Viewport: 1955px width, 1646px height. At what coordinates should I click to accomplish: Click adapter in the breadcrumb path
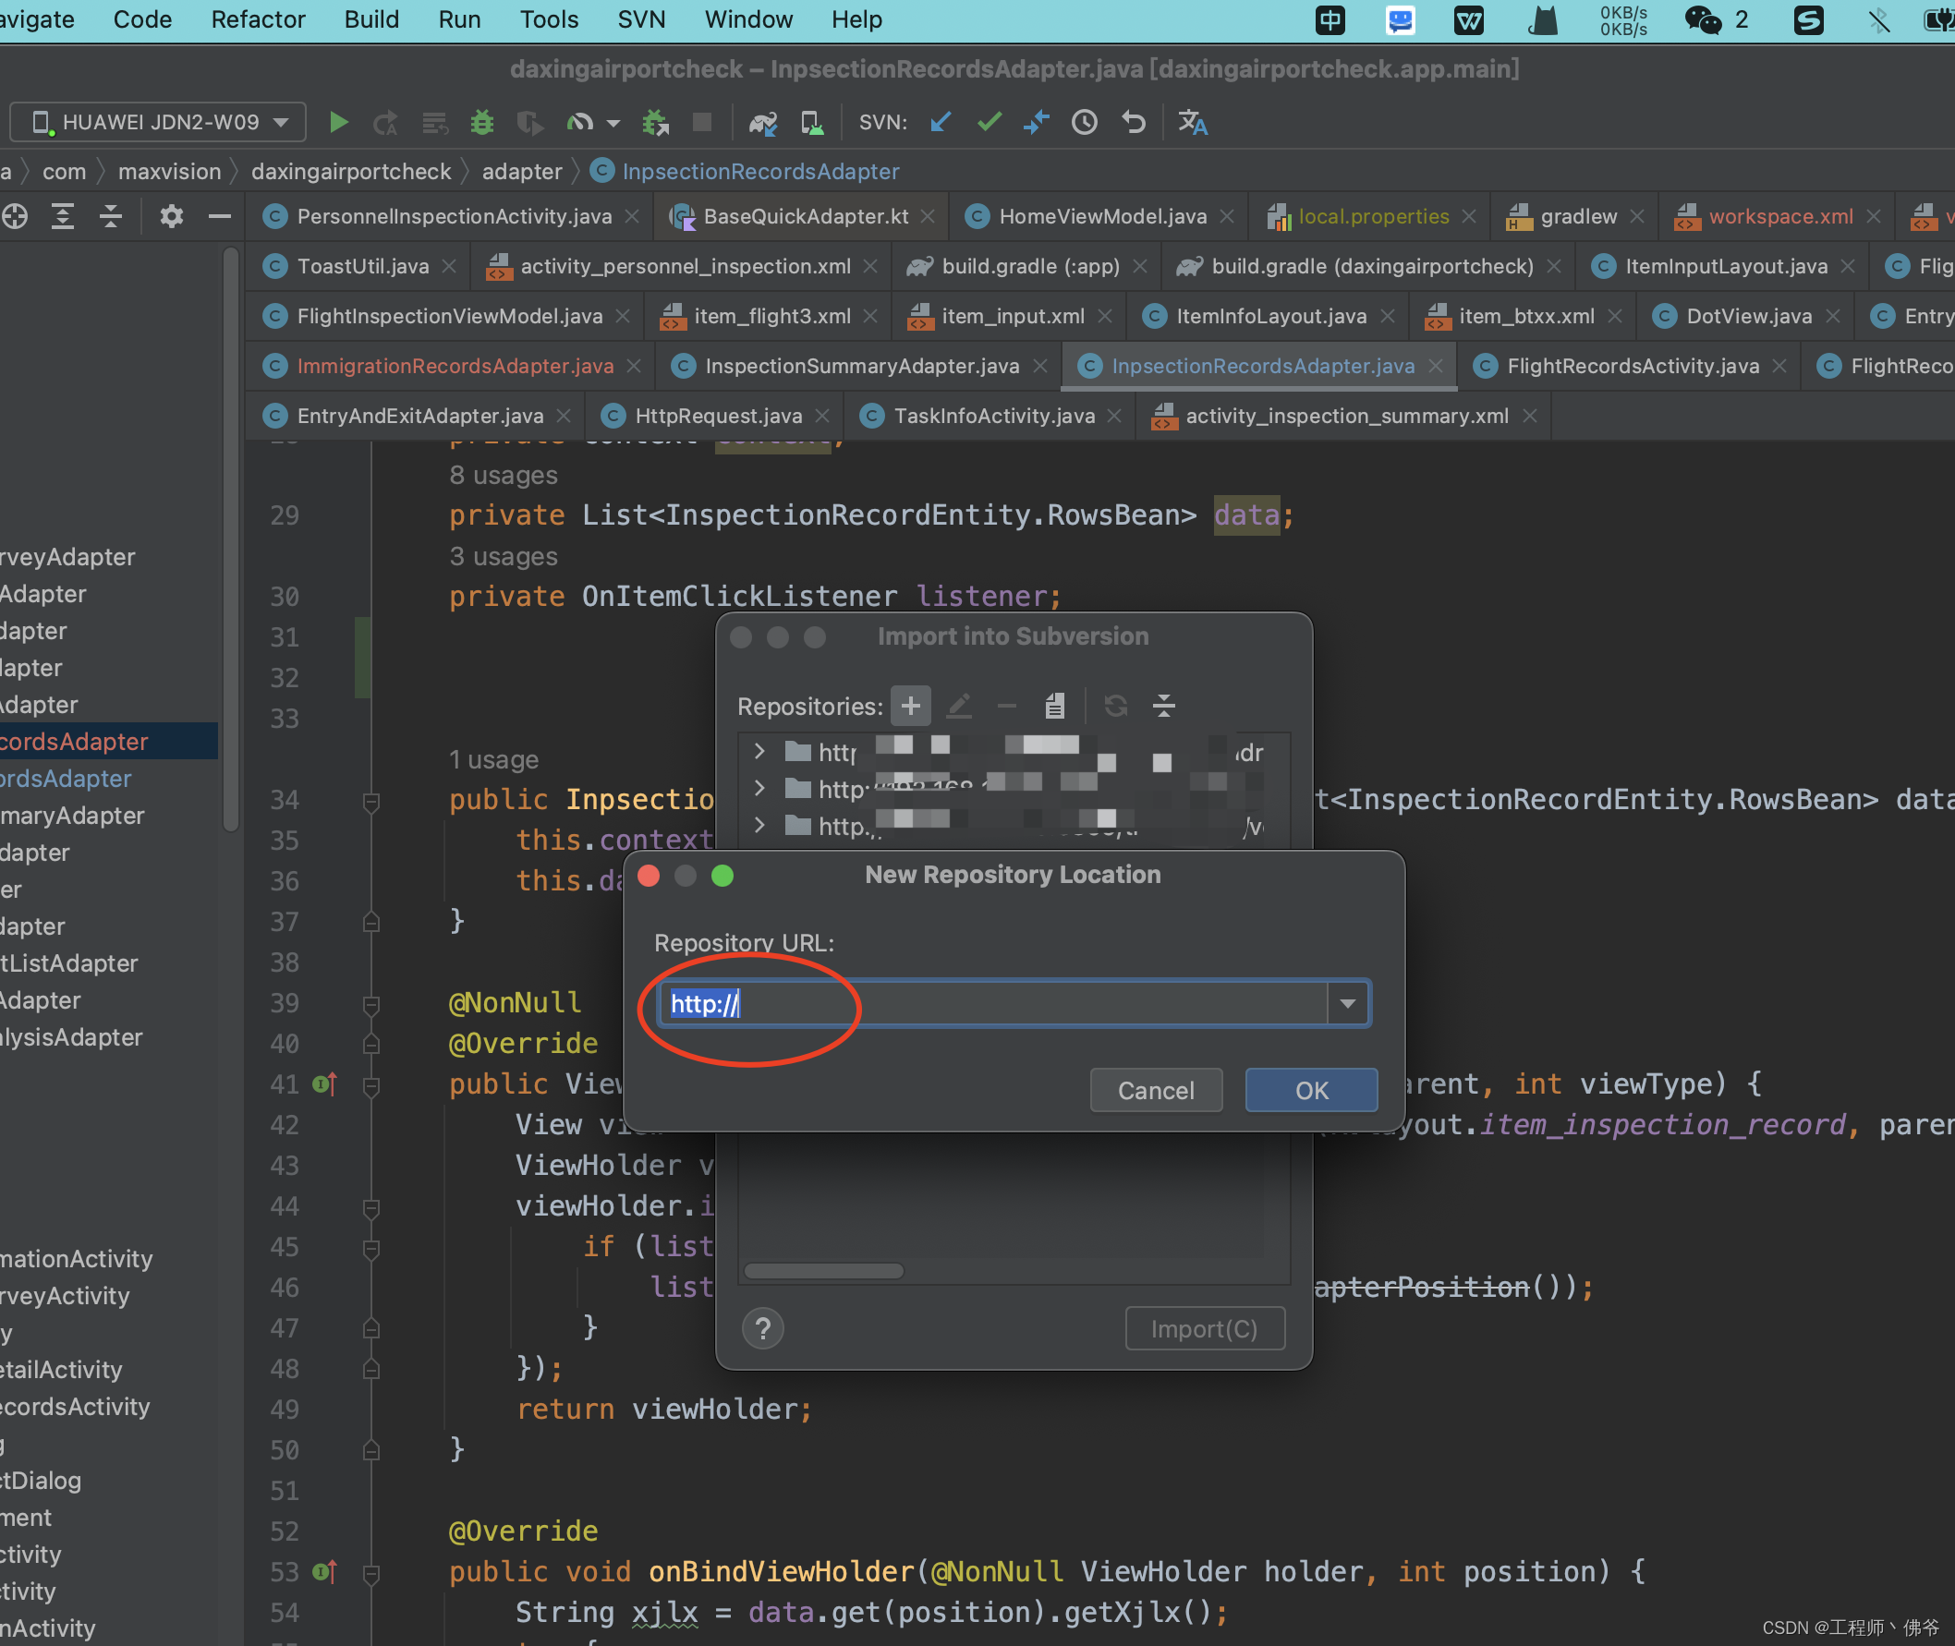coord(522,172)
